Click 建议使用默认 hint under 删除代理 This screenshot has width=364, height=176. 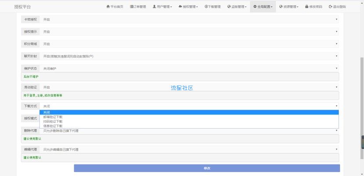pyautogui.click(x=33, y=139)
